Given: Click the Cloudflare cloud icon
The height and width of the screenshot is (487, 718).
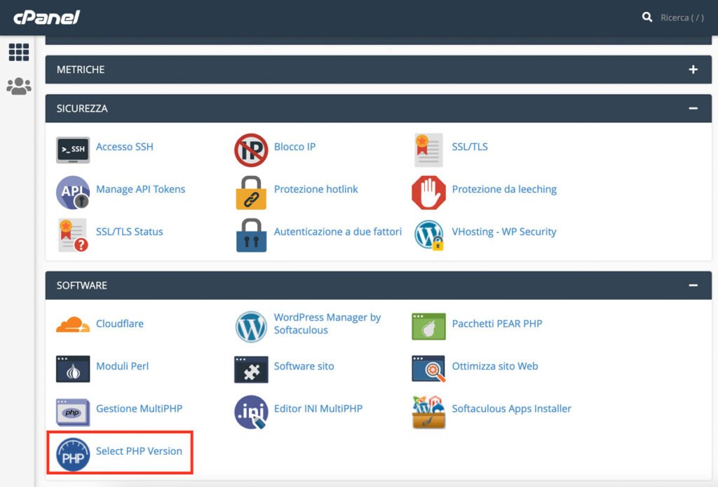Looking at the screenshot, I should pyautogui.click(x=73, y=324).
